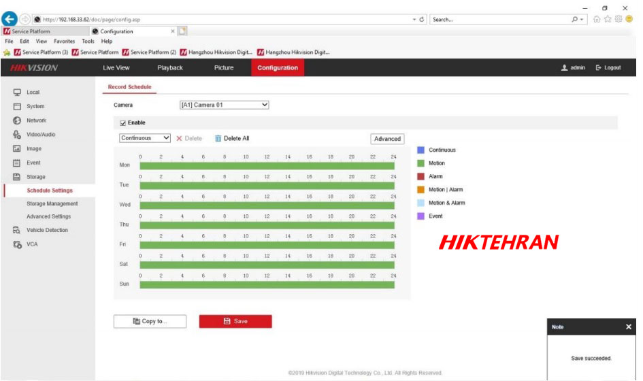Click the Event purple legend swatch
Viewport: 643px width, 381px height.
421,216
